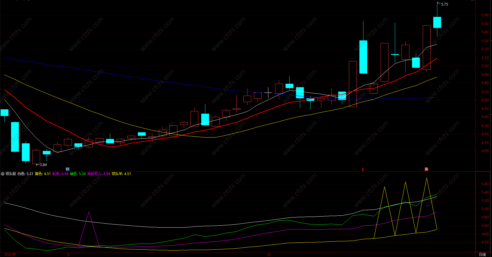Click the 2022年 date axis label
Image resolution: width=492 pixels, height=257 pixels.
tap(10, 255)
